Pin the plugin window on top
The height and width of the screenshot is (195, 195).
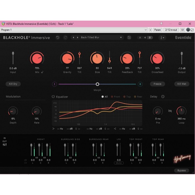pos(161,23)
